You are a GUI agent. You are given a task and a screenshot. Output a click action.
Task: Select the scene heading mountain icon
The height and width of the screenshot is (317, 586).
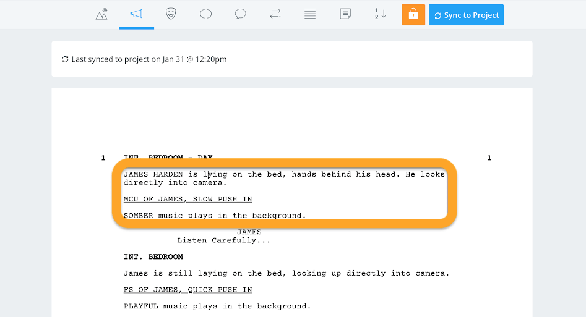pyautogui.click(x=101, y=14)
